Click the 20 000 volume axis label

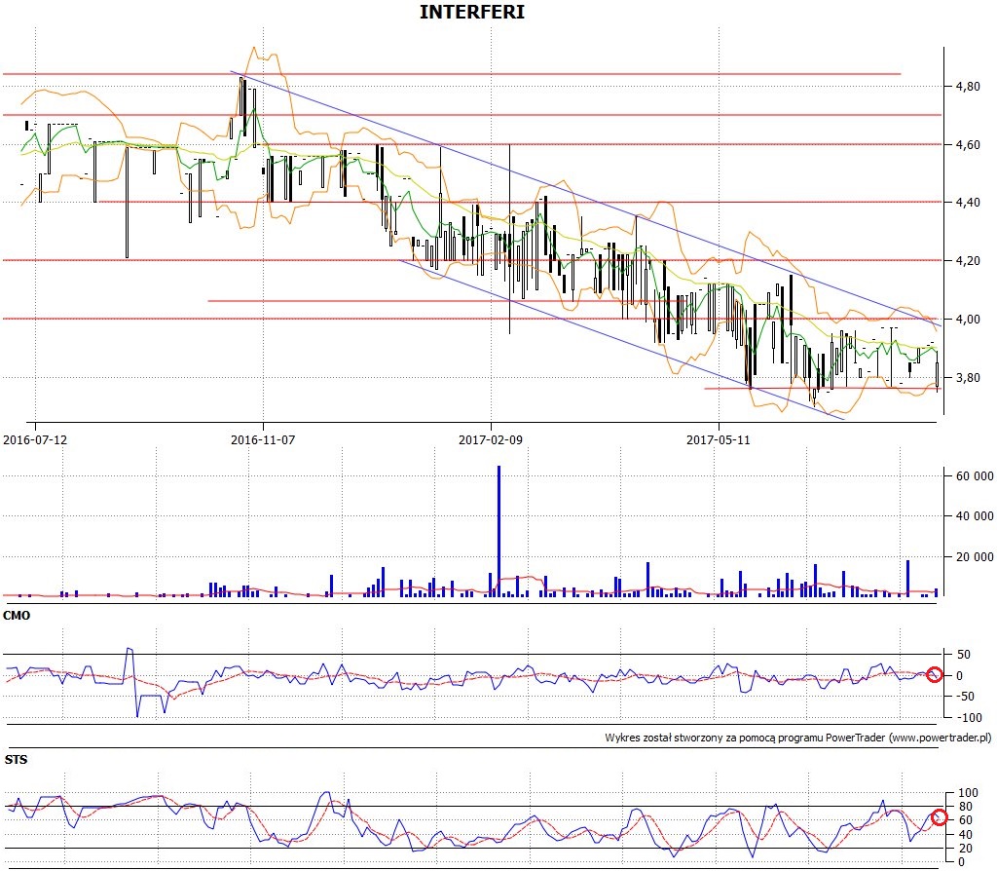(x=974, y=556)
